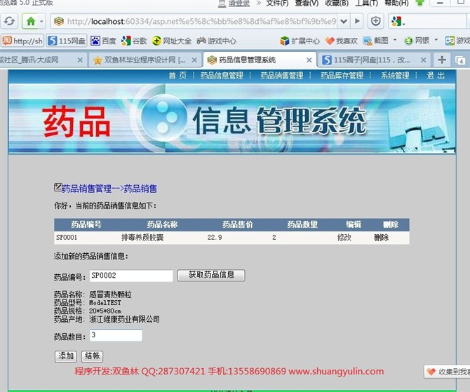Click the 网银 toolbar item
Image resolution: width=470 pixels, height=392 pixels.
[417, 41]
